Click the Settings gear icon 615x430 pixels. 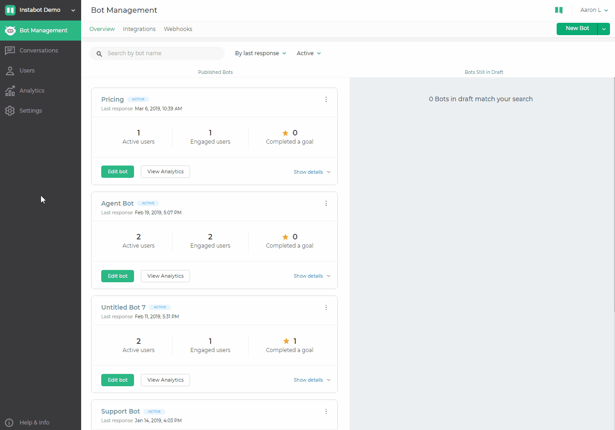[x=10, y=111]
